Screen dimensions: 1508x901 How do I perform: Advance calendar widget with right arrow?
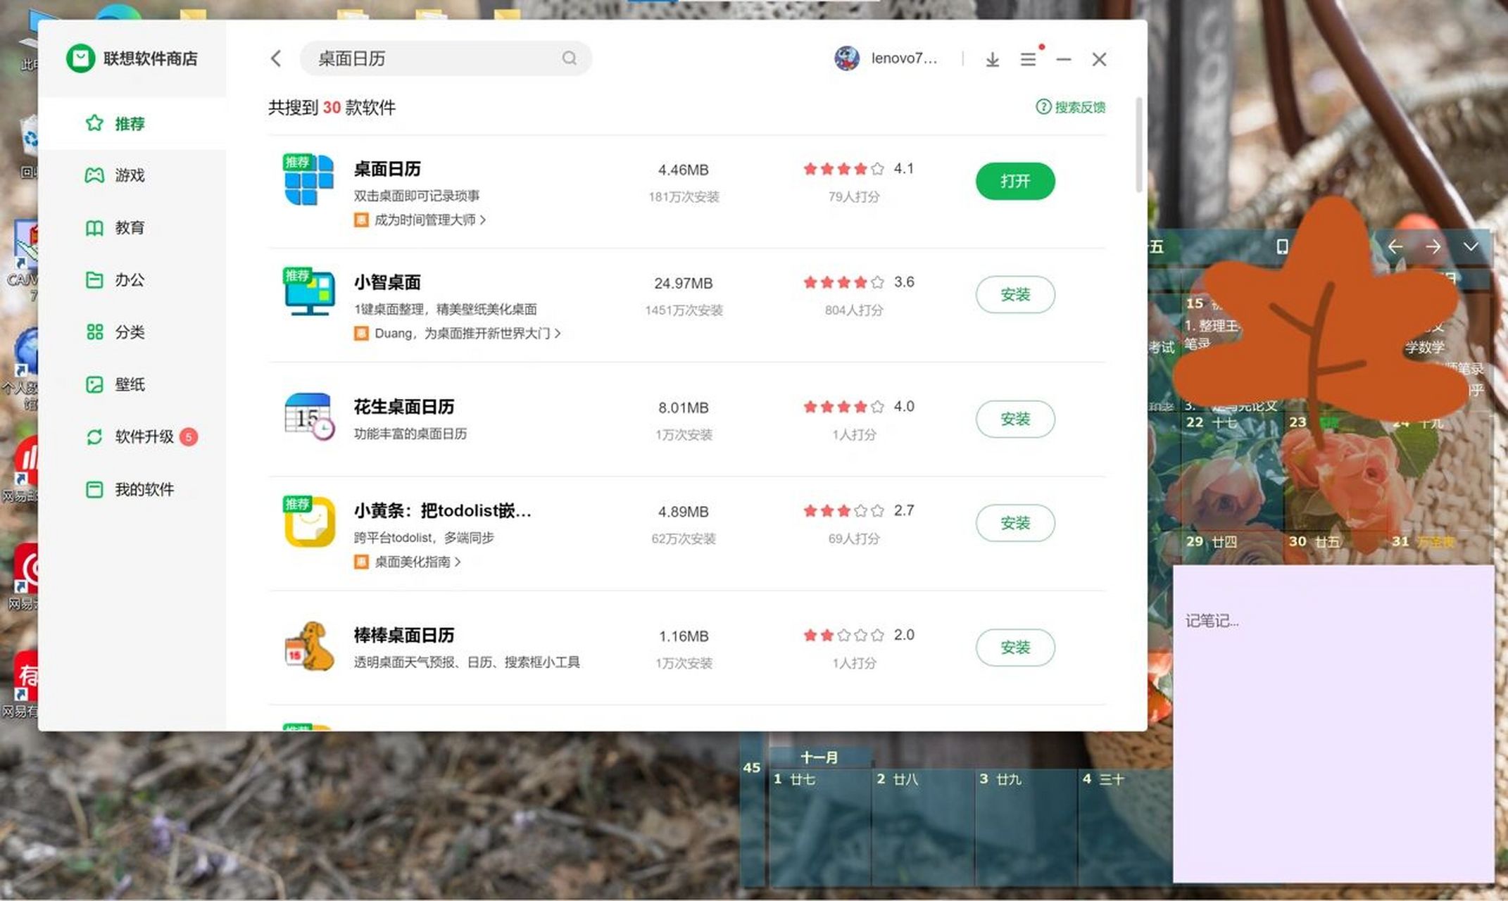point(1433,247)
